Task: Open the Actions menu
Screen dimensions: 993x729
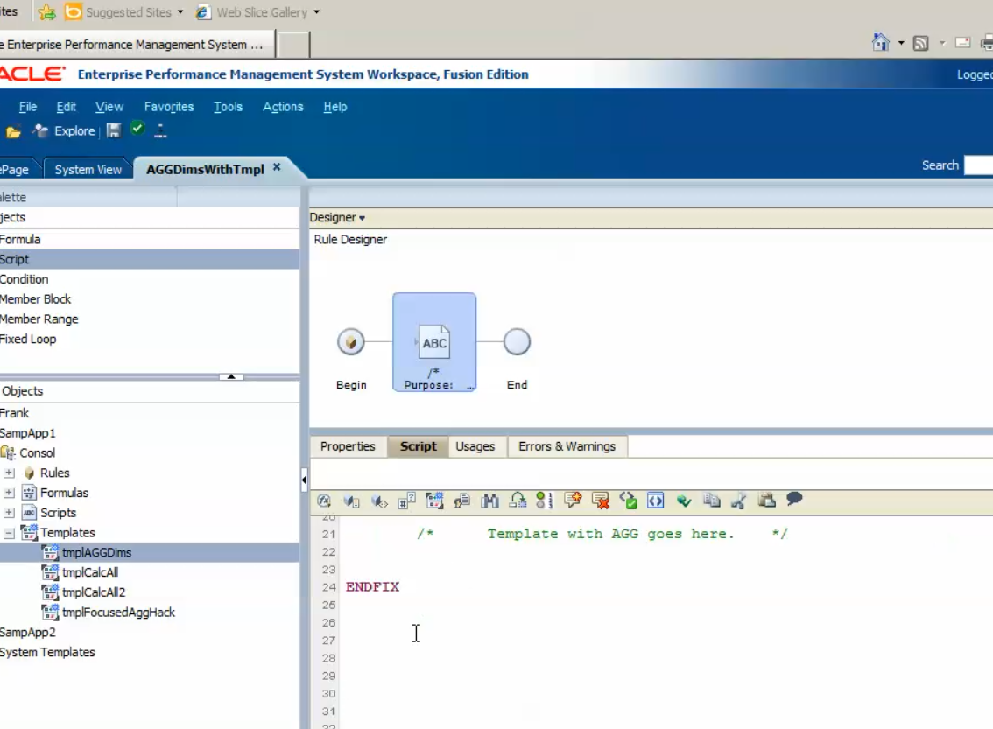Action: pyautogui.click(x=283, y=106)
